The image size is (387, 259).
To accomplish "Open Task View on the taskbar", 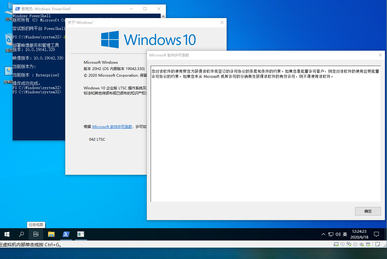I will click(x=36, y=234).
